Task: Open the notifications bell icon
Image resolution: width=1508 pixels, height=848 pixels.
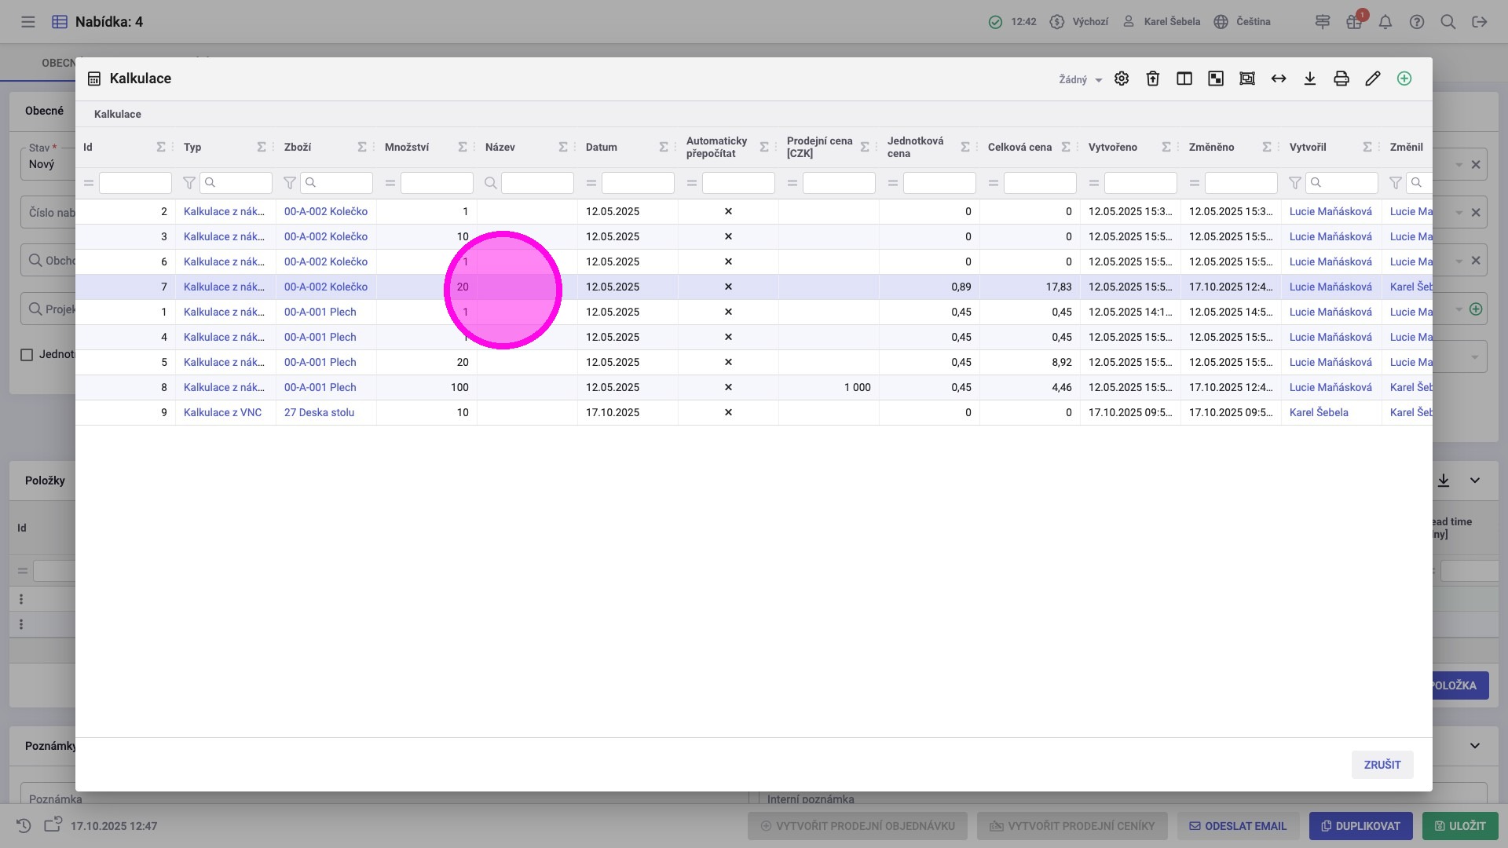Action: click(x=1385, y=22)
